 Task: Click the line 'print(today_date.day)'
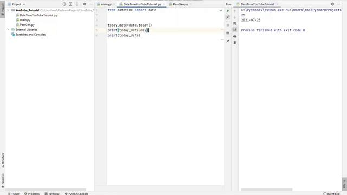pos(128,30)
